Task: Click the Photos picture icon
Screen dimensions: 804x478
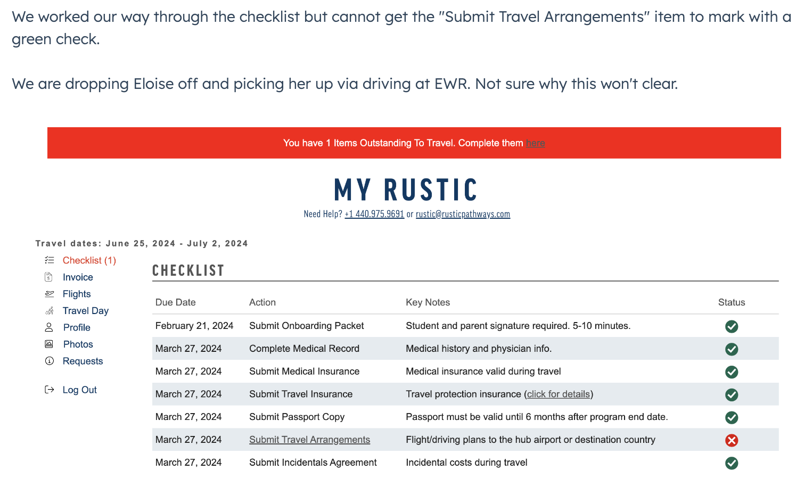Action: [49, 344]
